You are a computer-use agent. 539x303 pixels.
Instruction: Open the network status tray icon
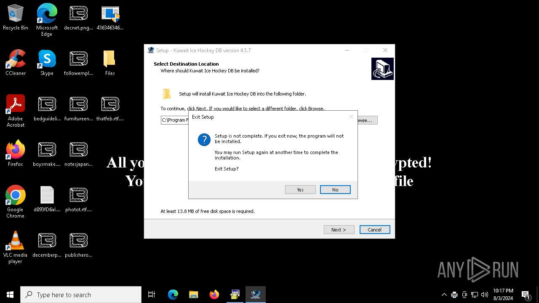pos(475,295)
